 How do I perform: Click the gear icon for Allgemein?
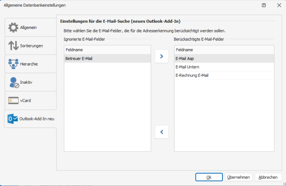coord(13,27)
